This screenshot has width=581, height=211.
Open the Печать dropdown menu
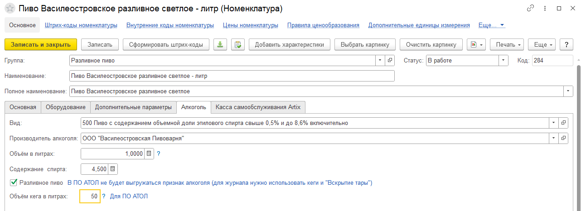click(507, 44)
